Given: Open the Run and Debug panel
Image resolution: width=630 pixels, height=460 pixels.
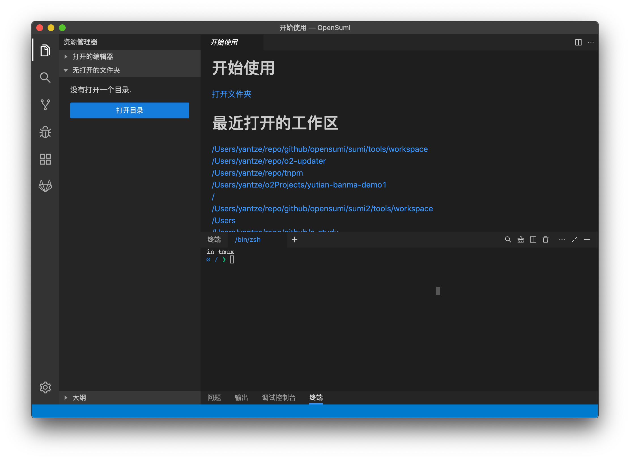Looking at the screenshot, I should coord(45,132).
